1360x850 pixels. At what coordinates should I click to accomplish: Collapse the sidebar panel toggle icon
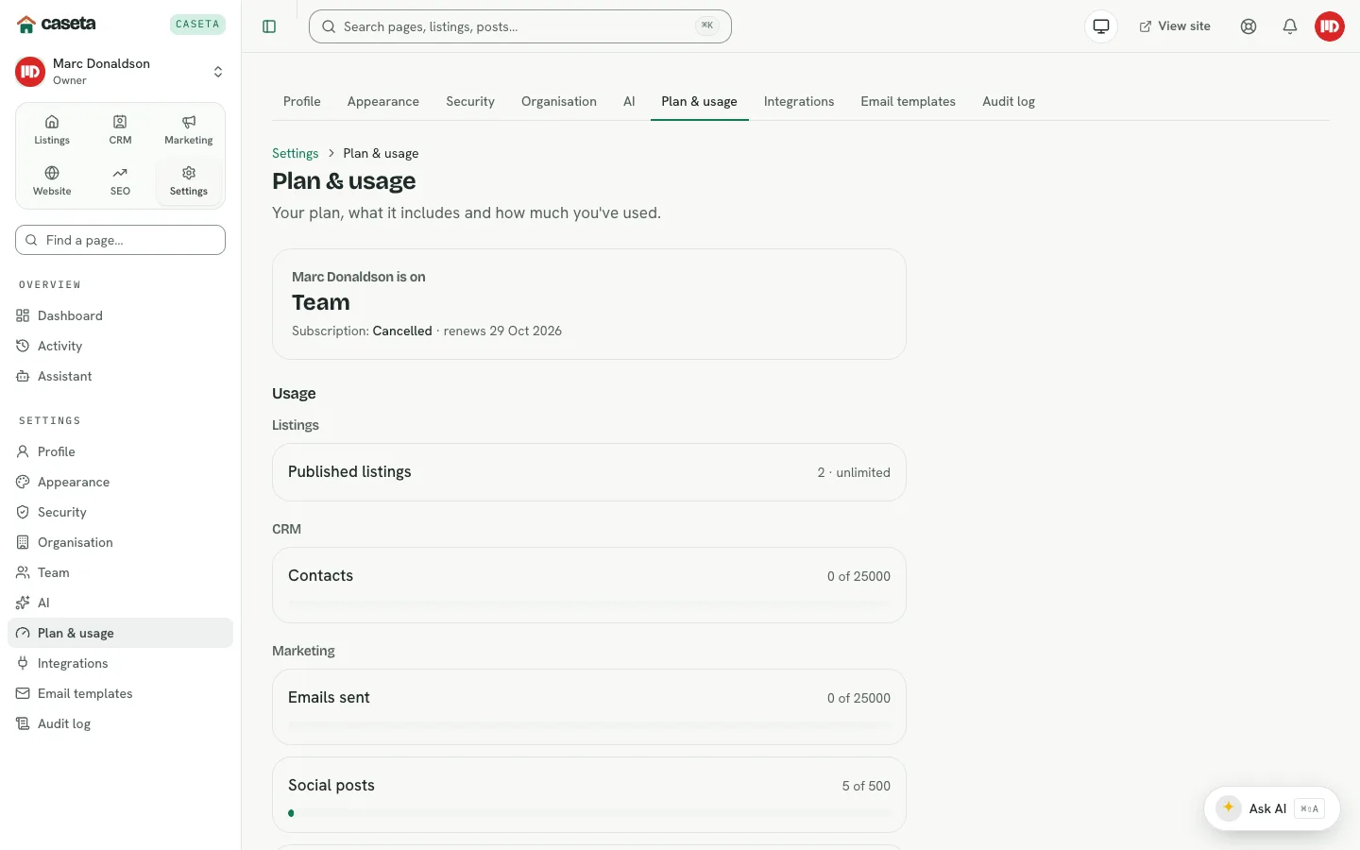[x=269, y=26]
